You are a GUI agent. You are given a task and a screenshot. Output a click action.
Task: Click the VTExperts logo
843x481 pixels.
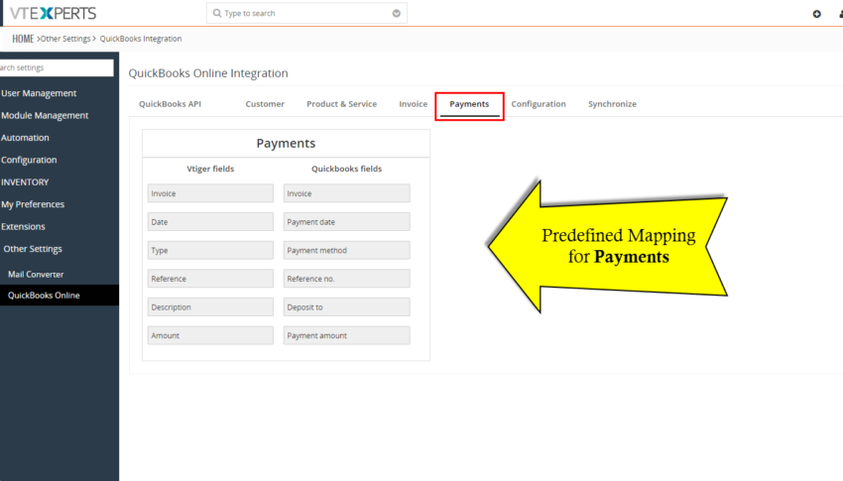click(53, 13)
